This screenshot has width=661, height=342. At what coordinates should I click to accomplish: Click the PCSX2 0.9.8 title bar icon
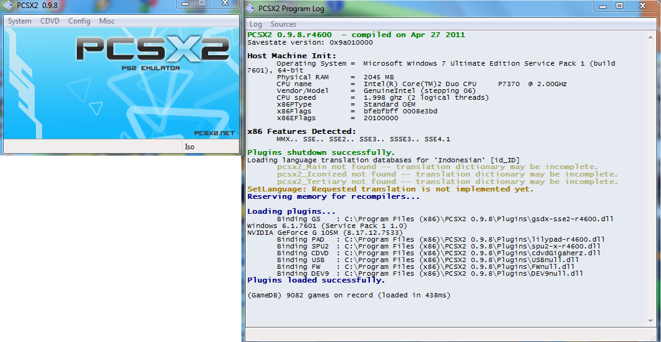[x=7, y=6]
